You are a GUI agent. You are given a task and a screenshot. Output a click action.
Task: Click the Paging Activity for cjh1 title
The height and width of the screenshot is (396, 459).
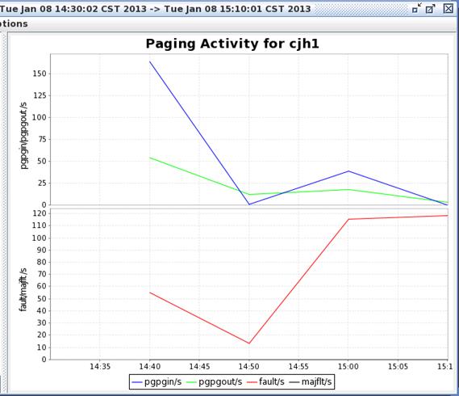click(x=232, y=44)
